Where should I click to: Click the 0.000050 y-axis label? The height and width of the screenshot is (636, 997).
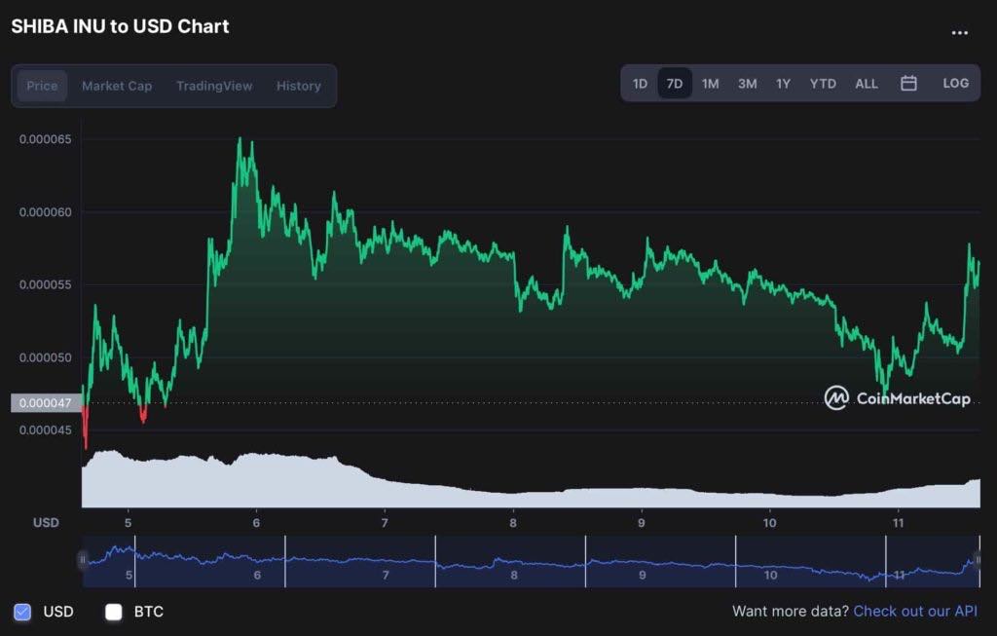tap(45, 358)
